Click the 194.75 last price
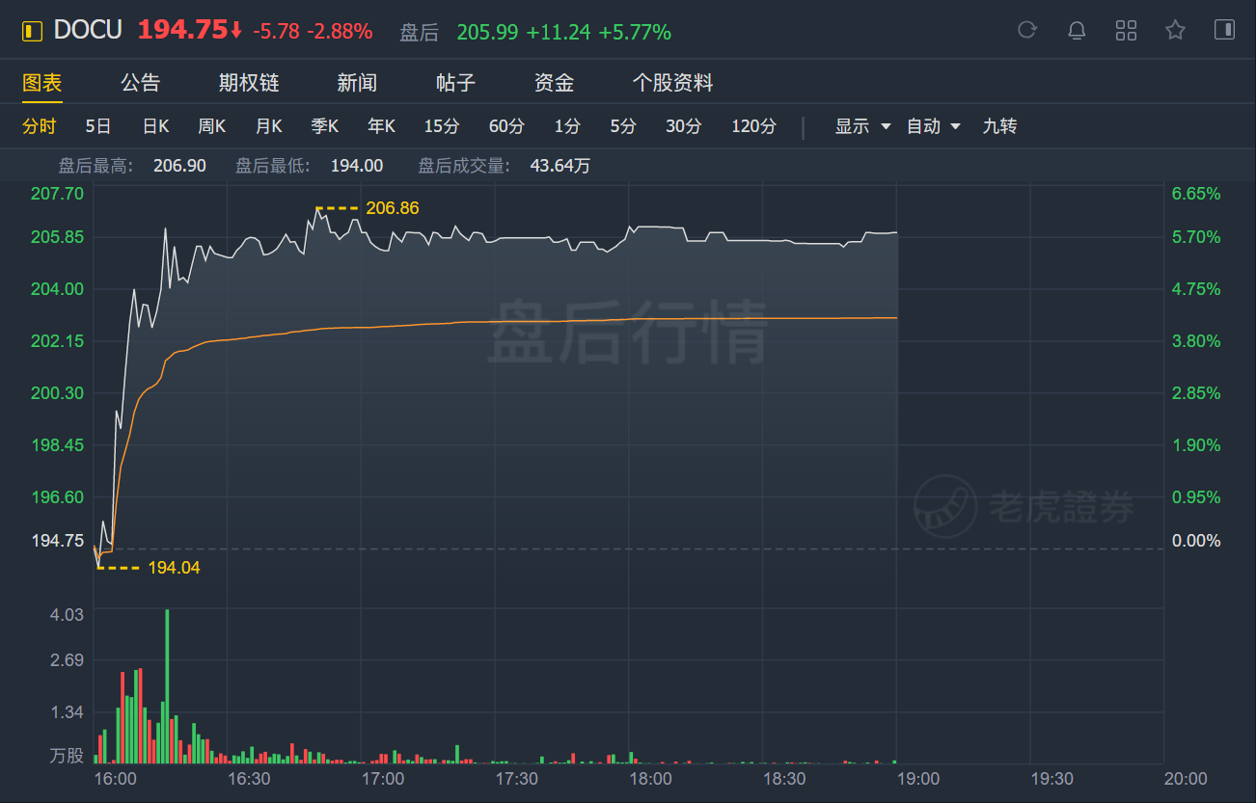 tap(183, 30)
